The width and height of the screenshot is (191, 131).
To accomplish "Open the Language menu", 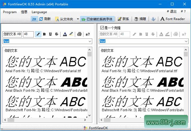I will (x=39, y=12).
